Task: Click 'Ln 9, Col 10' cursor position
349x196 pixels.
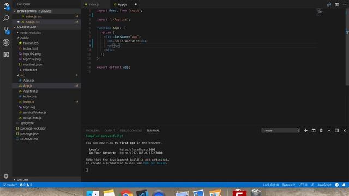Action: click(271, 185)
